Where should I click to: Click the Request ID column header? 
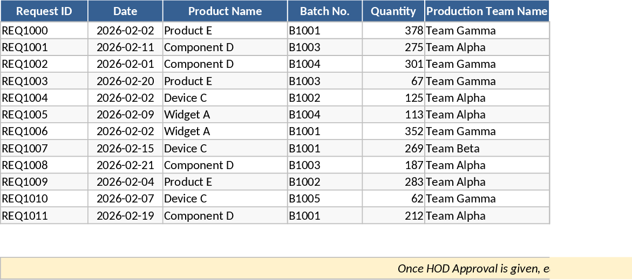[x=44, y=11]
